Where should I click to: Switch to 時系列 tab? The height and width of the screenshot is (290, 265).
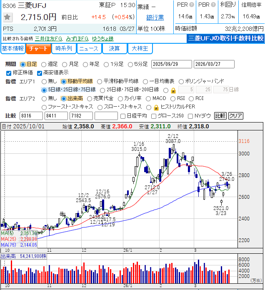(x=64, y=49)
